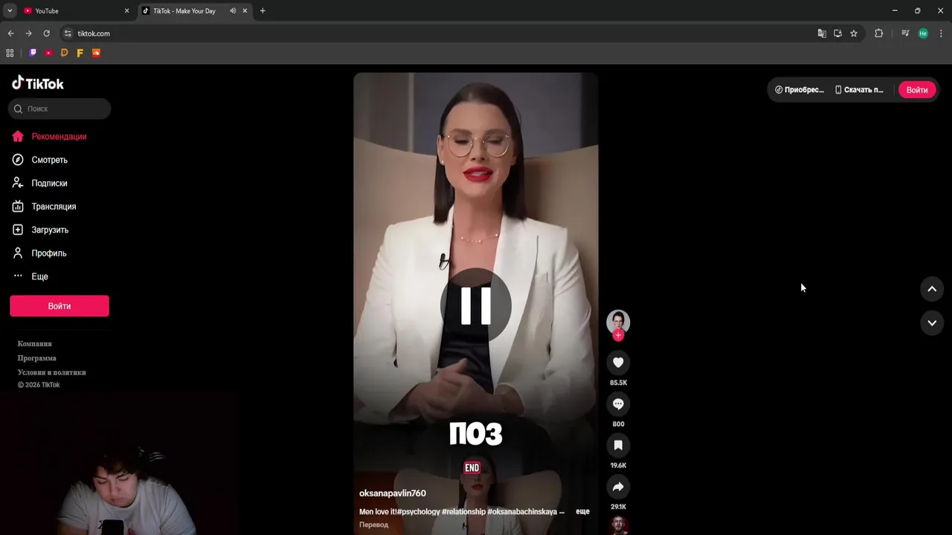Viewport: 952px width, 535px height.
Task: Open the Twitch bookmark
Action: point(33,53)
